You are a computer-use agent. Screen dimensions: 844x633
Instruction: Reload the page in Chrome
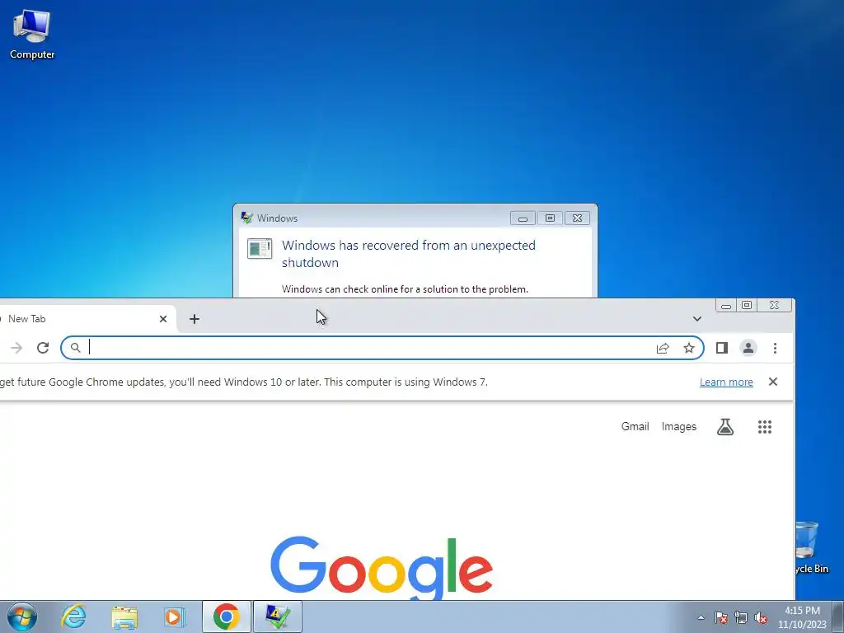(x=43, y=348)
